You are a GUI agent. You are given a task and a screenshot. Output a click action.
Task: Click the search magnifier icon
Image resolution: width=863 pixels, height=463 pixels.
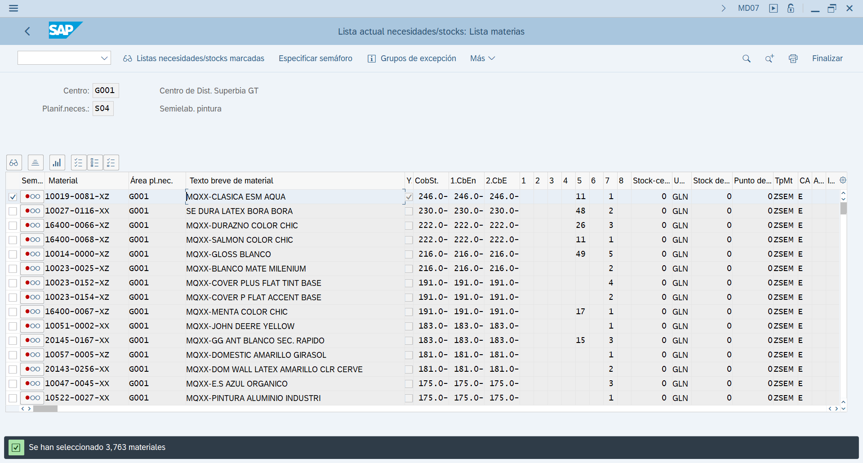coord(746,58)
